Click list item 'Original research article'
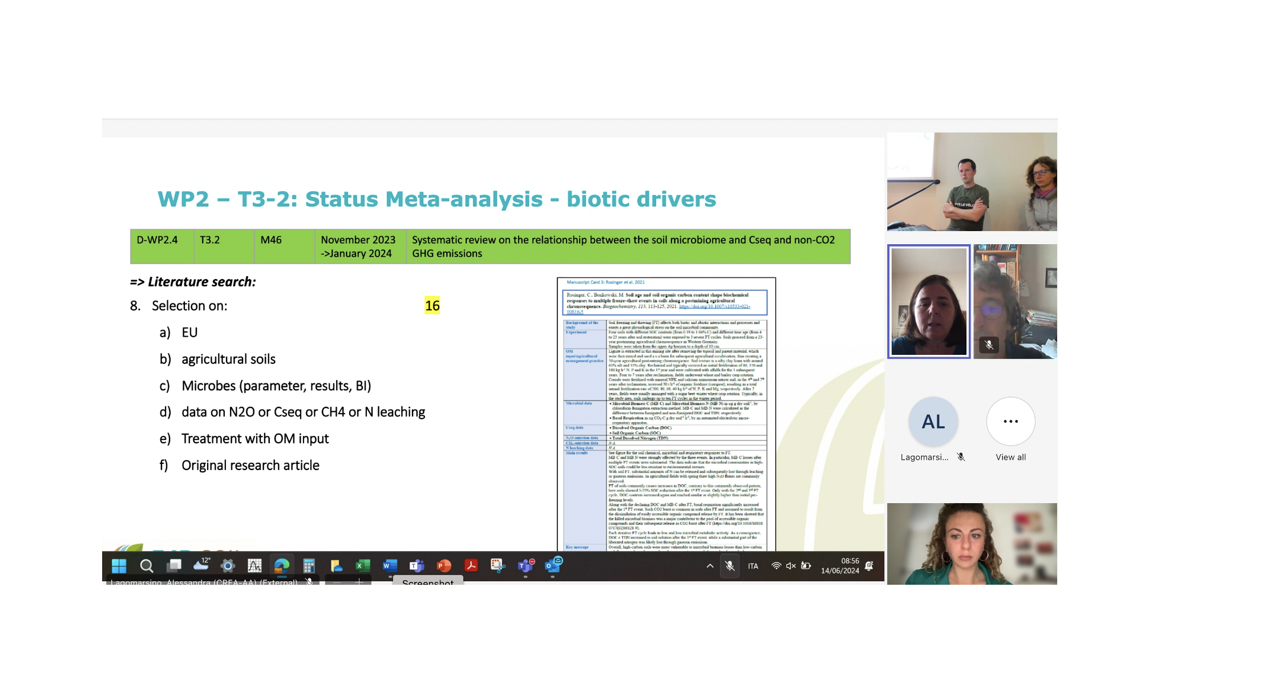This screenshot has height=696, width=1270. click(250, 466)
